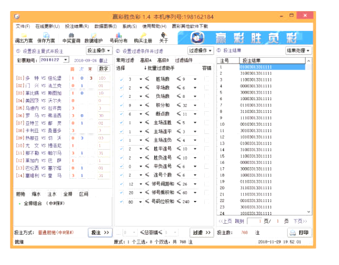Click the 保存方案 toolbar icon
The image size is (339, 265).
[46, 38]
